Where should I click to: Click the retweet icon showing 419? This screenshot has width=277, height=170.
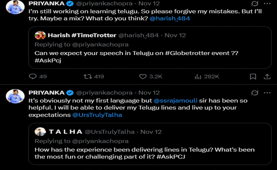88,76
